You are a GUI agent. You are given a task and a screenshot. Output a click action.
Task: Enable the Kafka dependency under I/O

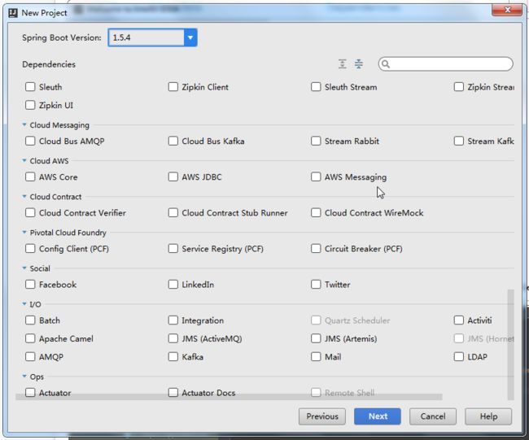pos(173,356)
